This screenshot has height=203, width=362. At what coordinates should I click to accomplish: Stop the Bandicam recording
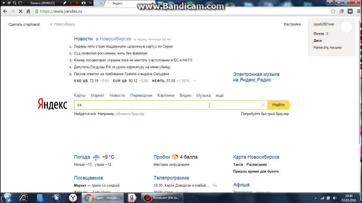click(77, 3)
